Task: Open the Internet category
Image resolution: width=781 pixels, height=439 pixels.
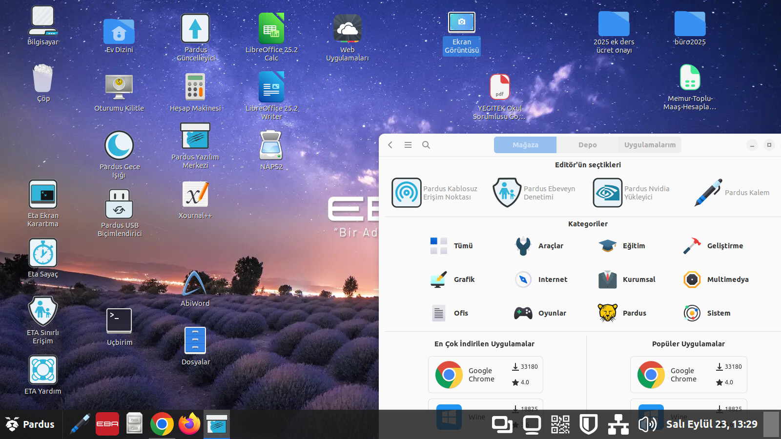Action: [x=541, y=279]
